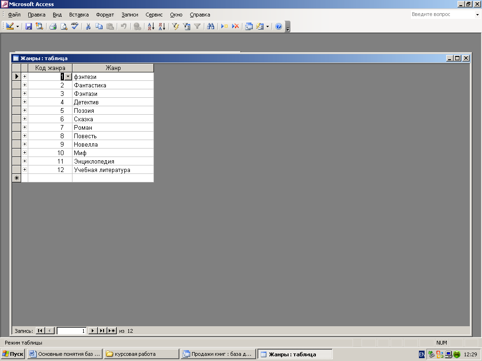Image resolution: width=482 pixels, height=361 pixels.
Task: Select the Жанр column header
Action: [x=113, y=68]
